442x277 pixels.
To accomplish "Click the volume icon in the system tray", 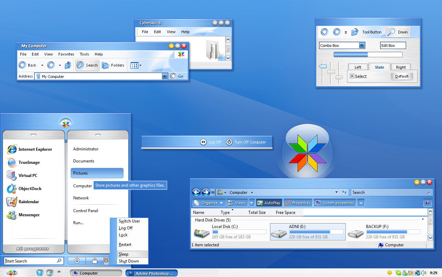I will click(423, 273).
